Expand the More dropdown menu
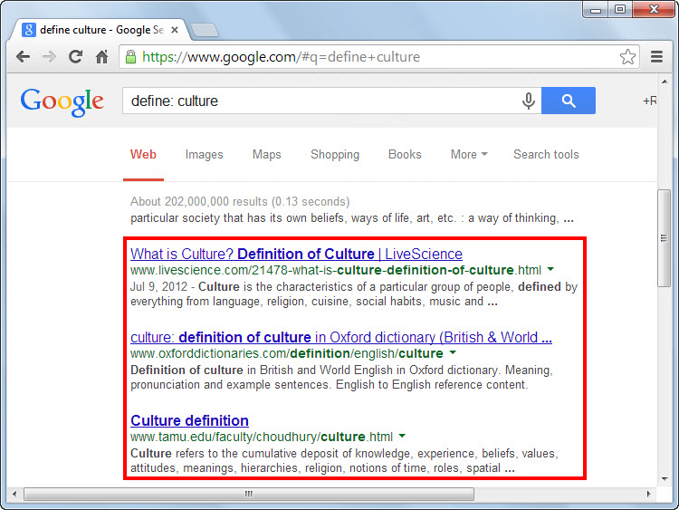Image resolution: width=679 pixels, height=510 pixels. click(469, 155)
